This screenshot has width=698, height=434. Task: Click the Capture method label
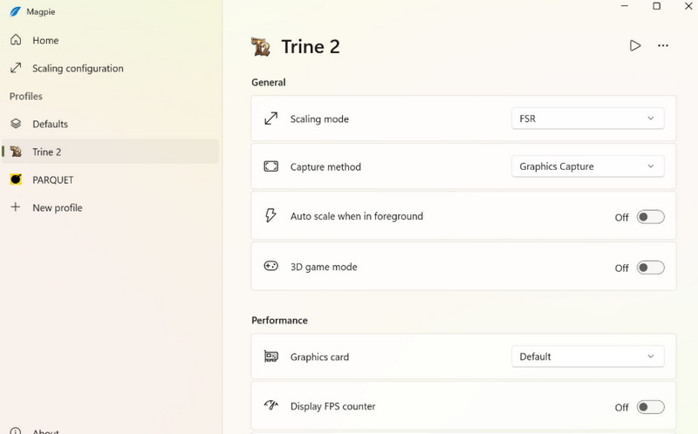[325, 167]
